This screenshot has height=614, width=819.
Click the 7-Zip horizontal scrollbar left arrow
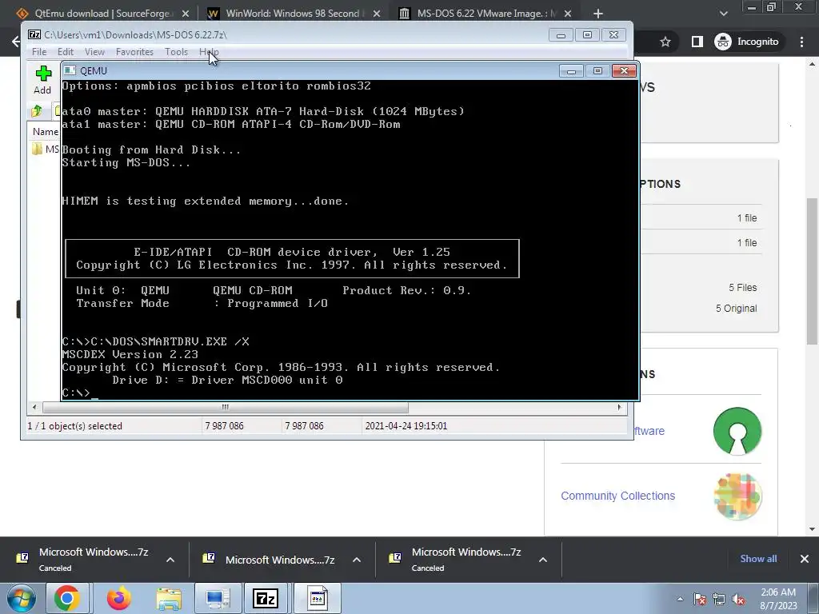tap(35, 407)
